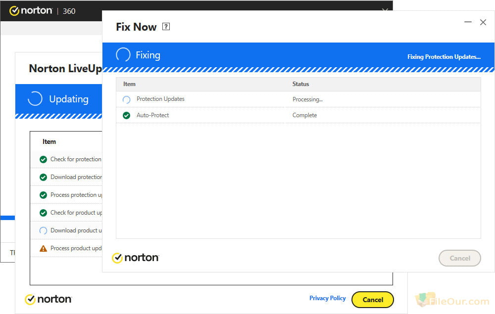Click the Norton 360 logo in title bar
Image resolution: width=495 pixels, height=314 pixels.
(x=31, y=11)
